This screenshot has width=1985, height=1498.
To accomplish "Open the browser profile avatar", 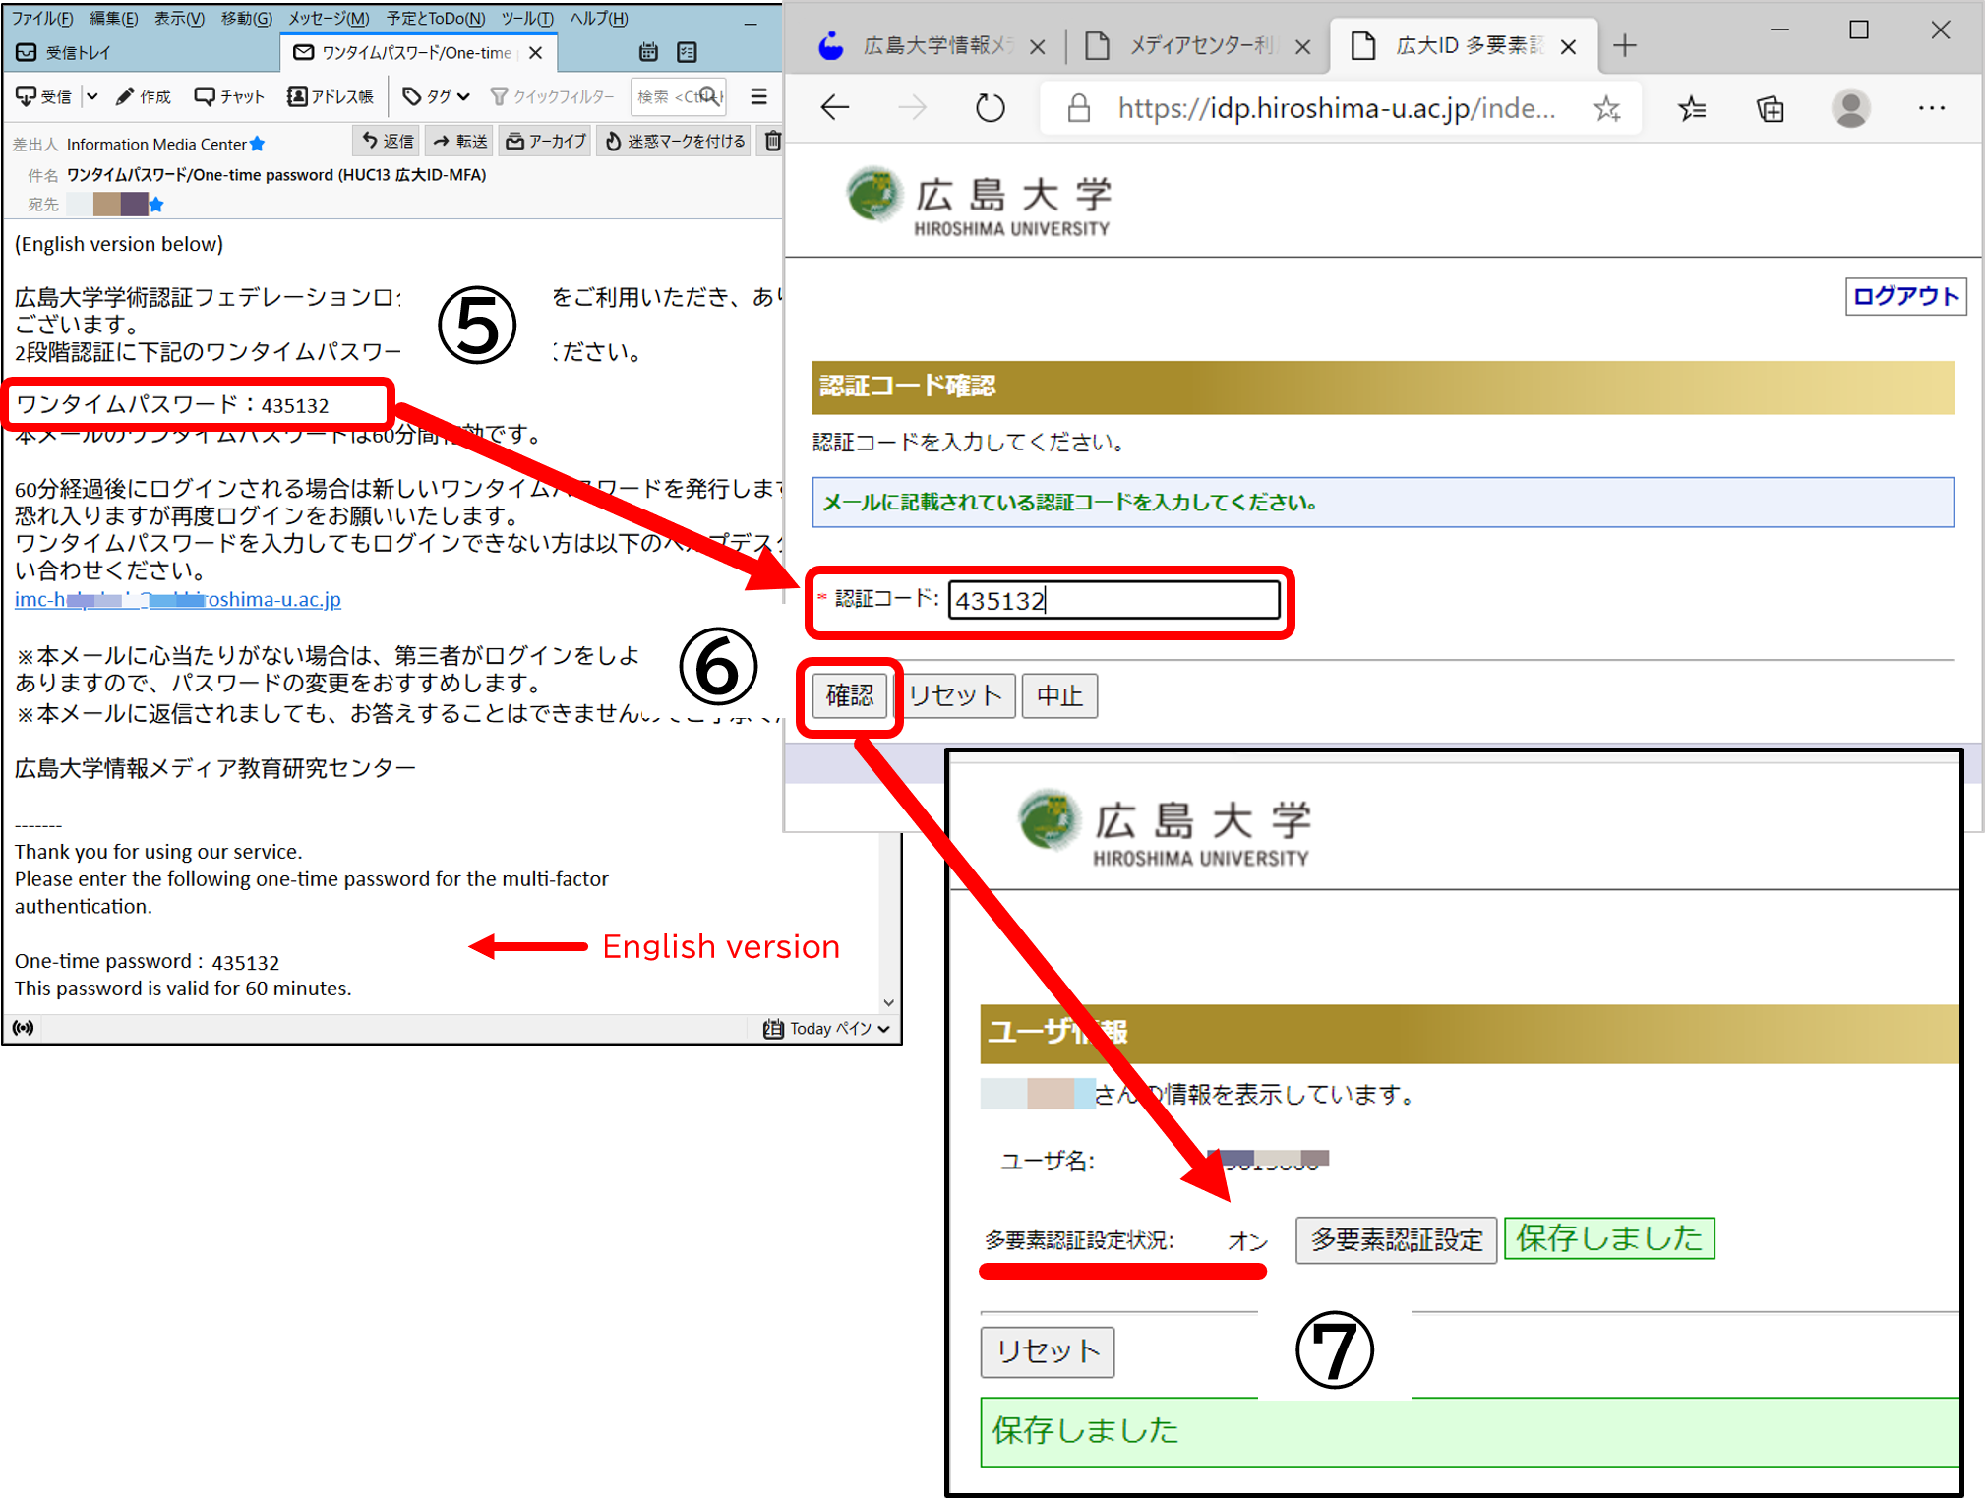I will coord(1851,108).
